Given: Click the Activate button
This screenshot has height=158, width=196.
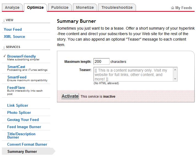Looking at the screenshot, I should coord(70,96).
